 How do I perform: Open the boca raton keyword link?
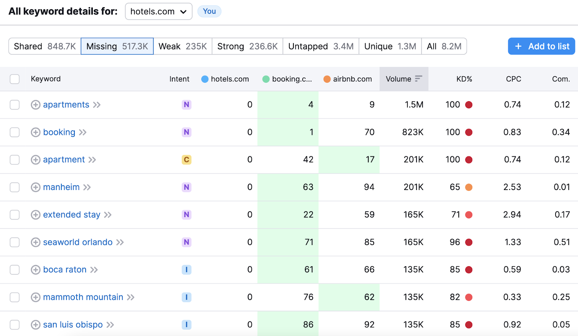coord(65,270)
